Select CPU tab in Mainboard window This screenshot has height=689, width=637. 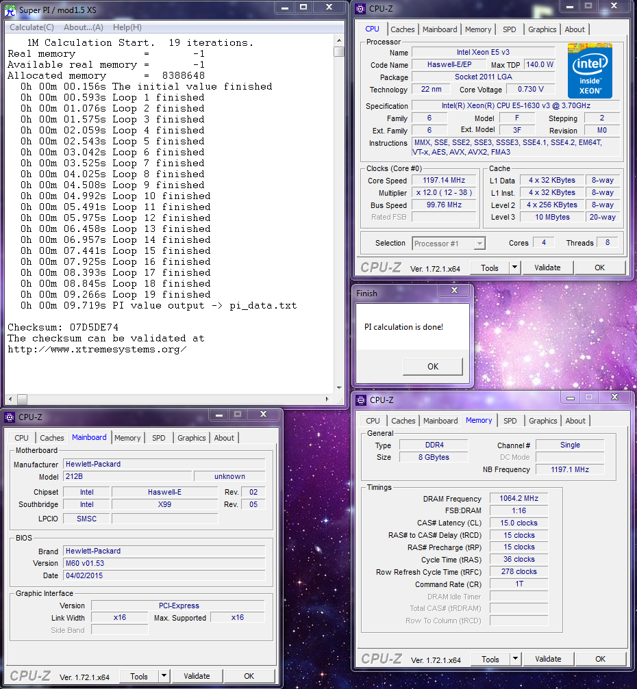pyautogui.click(x=21, y=438)
